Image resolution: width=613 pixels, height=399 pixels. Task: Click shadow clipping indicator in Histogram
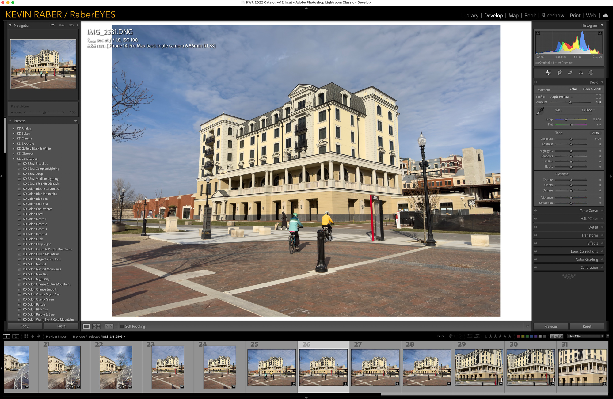click(538, 33)
